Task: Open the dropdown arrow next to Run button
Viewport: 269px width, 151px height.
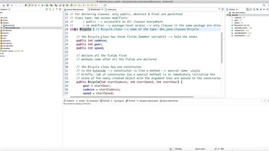Action: pos(49,5)
